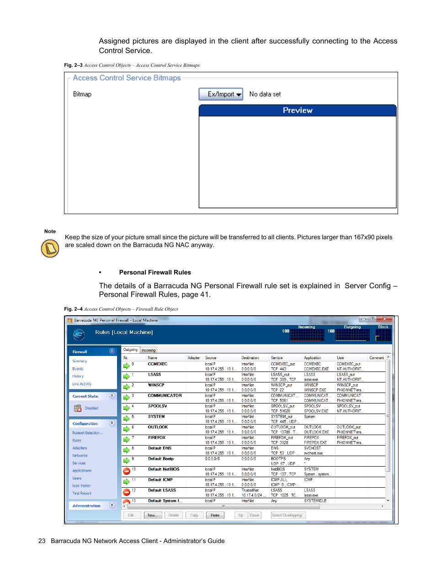Click the green allow arrow for LSASS rule
The image size is (436, 565).
(127, 377)
